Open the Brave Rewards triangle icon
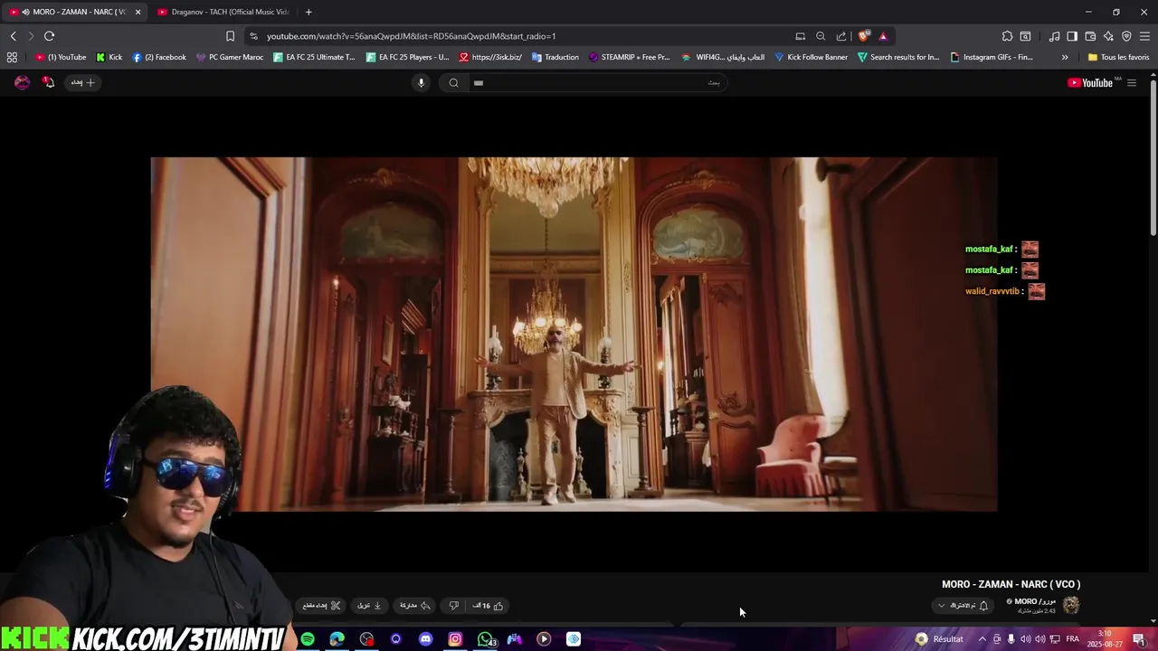The width and height of the screenshot is (1158, 651). pyautogui.click(x=883, y=36)
